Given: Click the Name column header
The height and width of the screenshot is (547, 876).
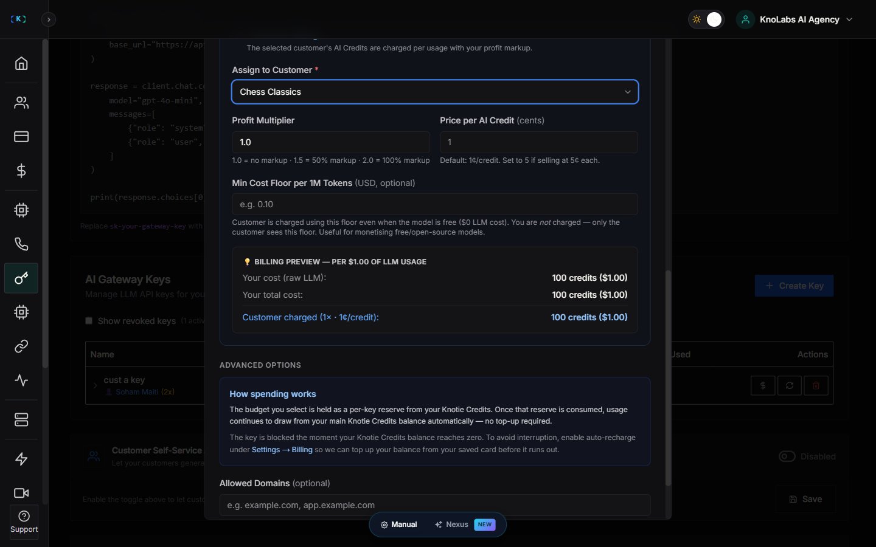Looking at the screenshot, I should click(102, 354).
